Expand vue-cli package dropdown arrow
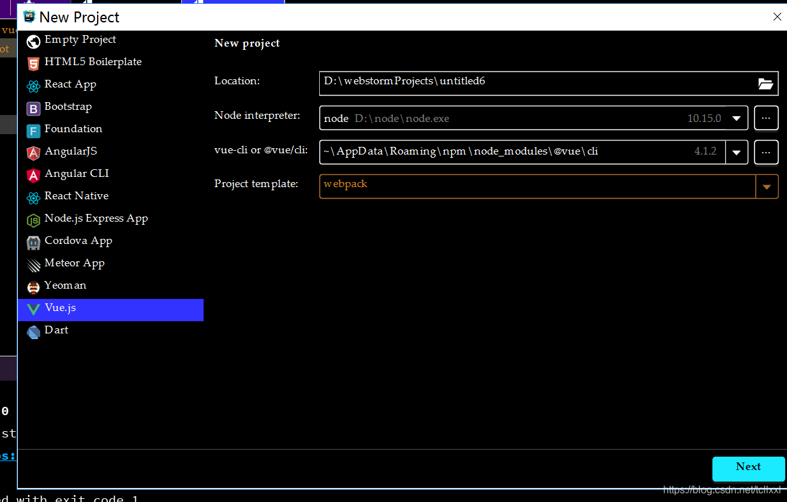 point(737,153)
